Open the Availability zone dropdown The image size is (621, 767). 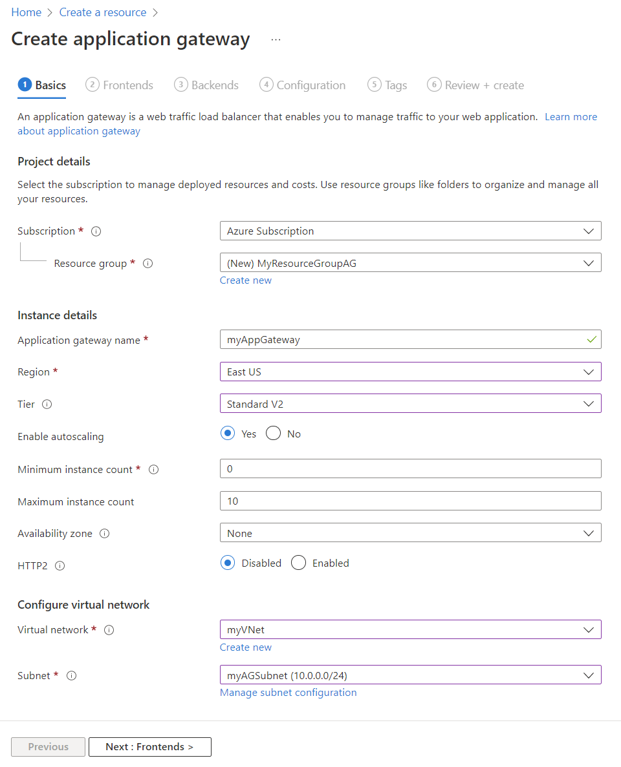coord(410,533)
